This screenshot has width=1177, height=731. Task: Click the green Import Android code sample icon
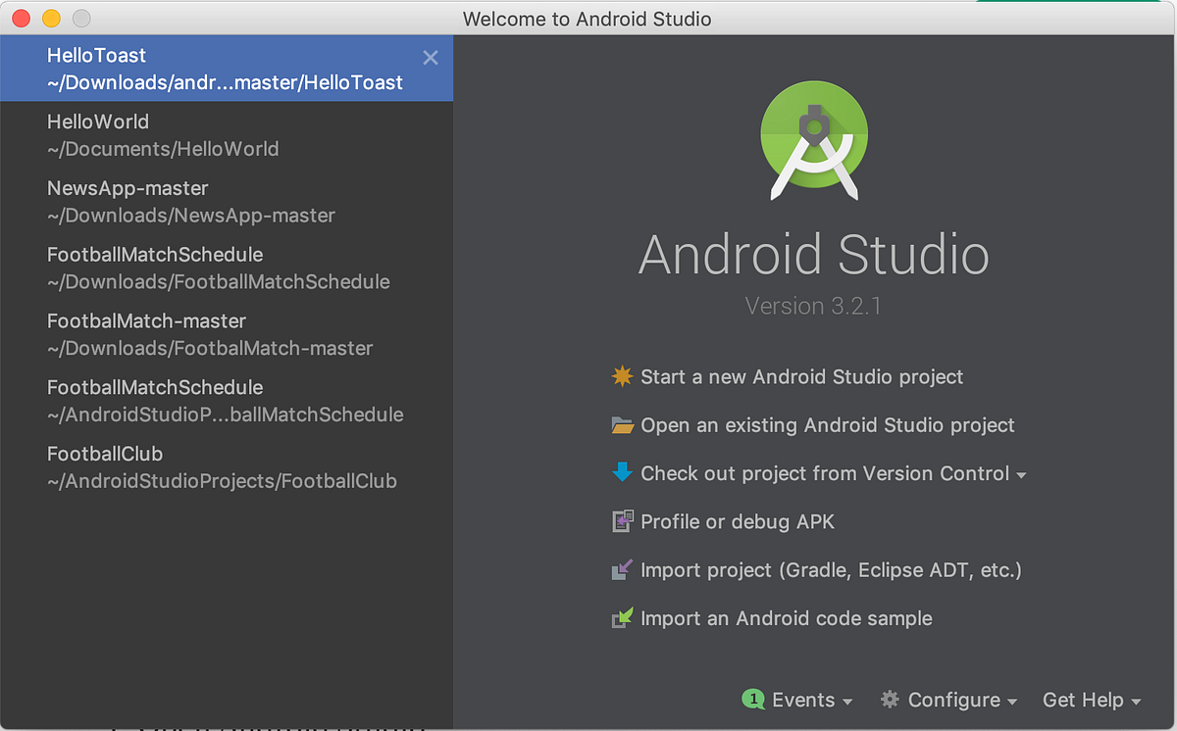click(x=622, y=618)
